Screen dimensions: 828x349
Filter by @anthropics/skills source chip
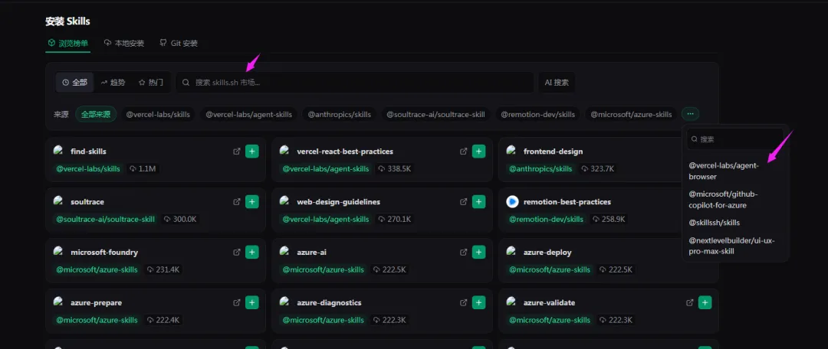[x=340, y=114]
